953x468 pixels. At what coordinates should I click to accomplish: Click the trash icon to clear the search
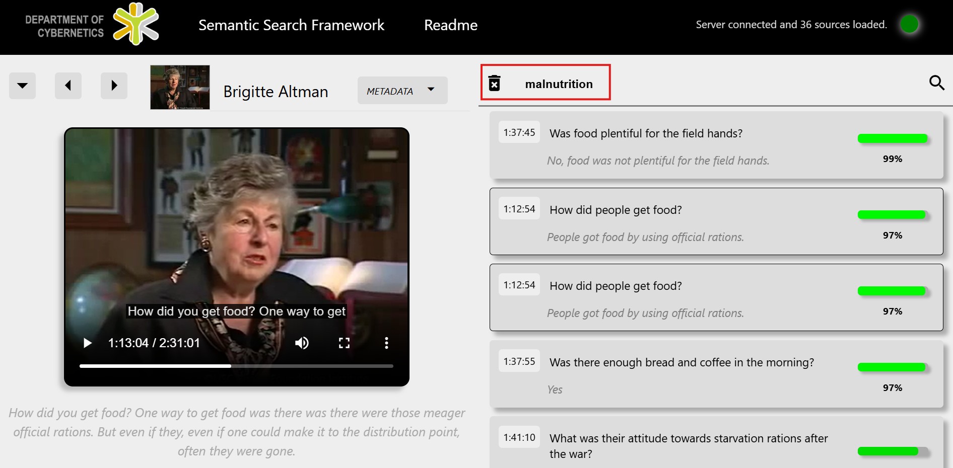495,84
